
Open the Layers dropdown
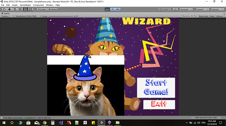[203, 9]
